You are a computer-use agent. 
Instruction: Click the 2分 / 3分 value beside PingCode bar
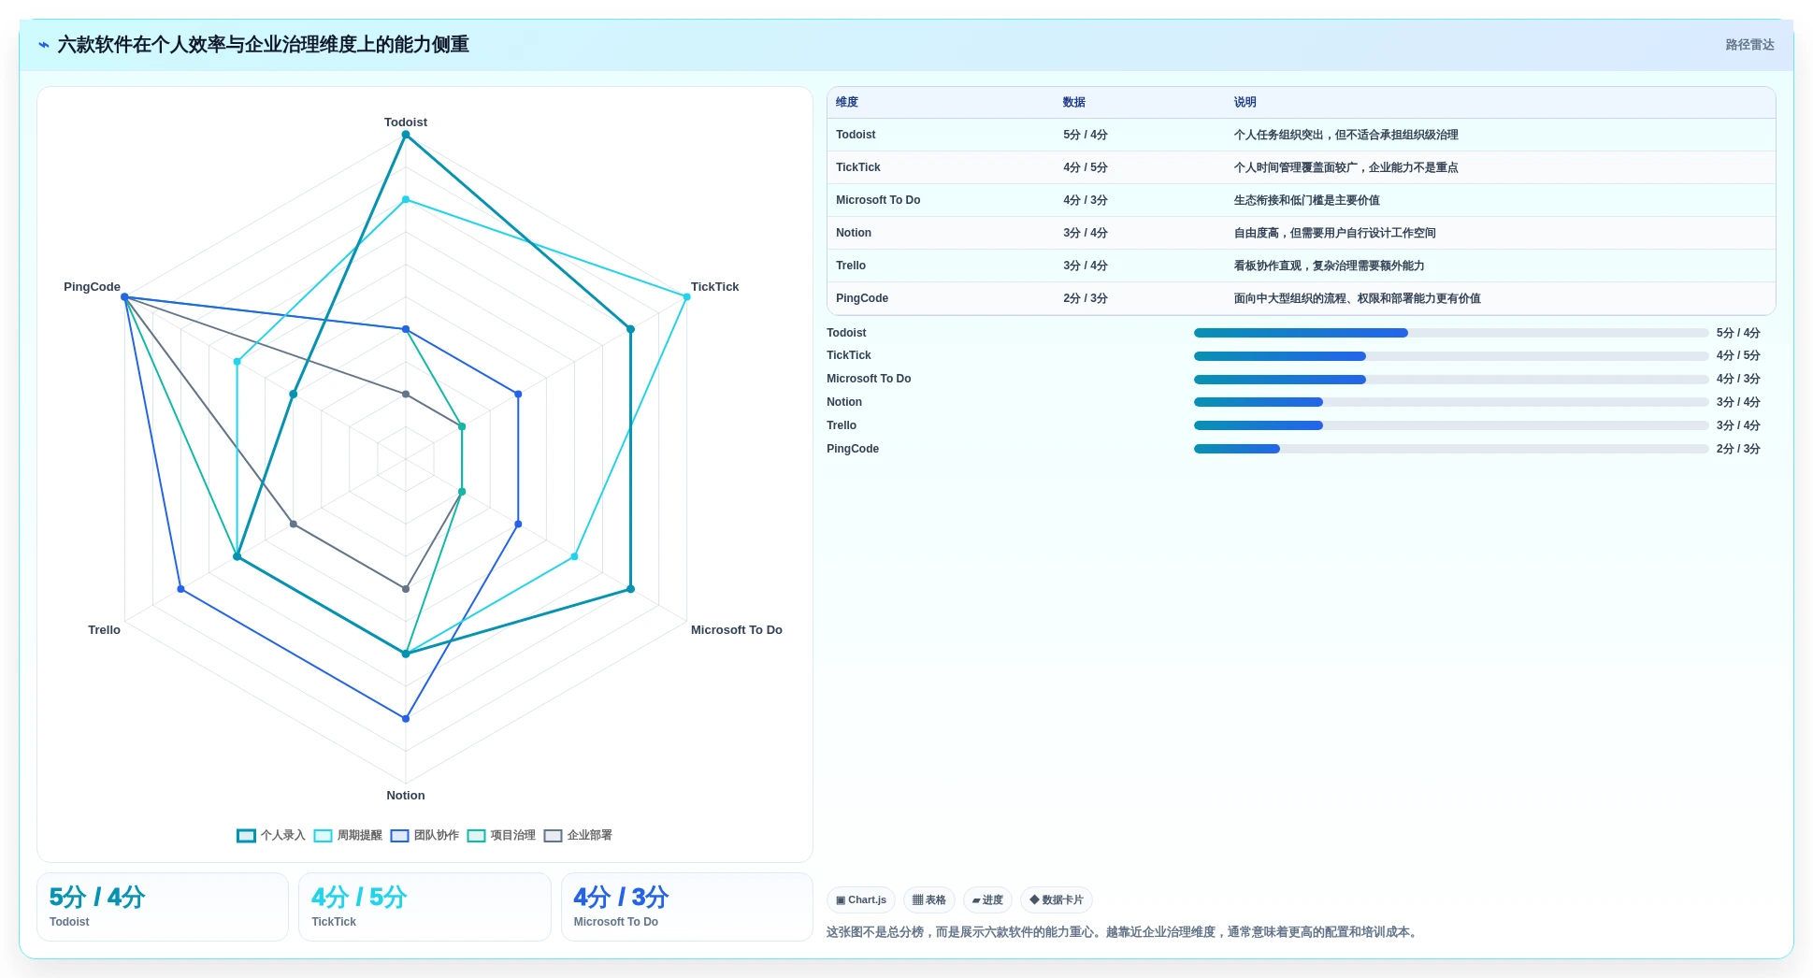coord(1738,449)
